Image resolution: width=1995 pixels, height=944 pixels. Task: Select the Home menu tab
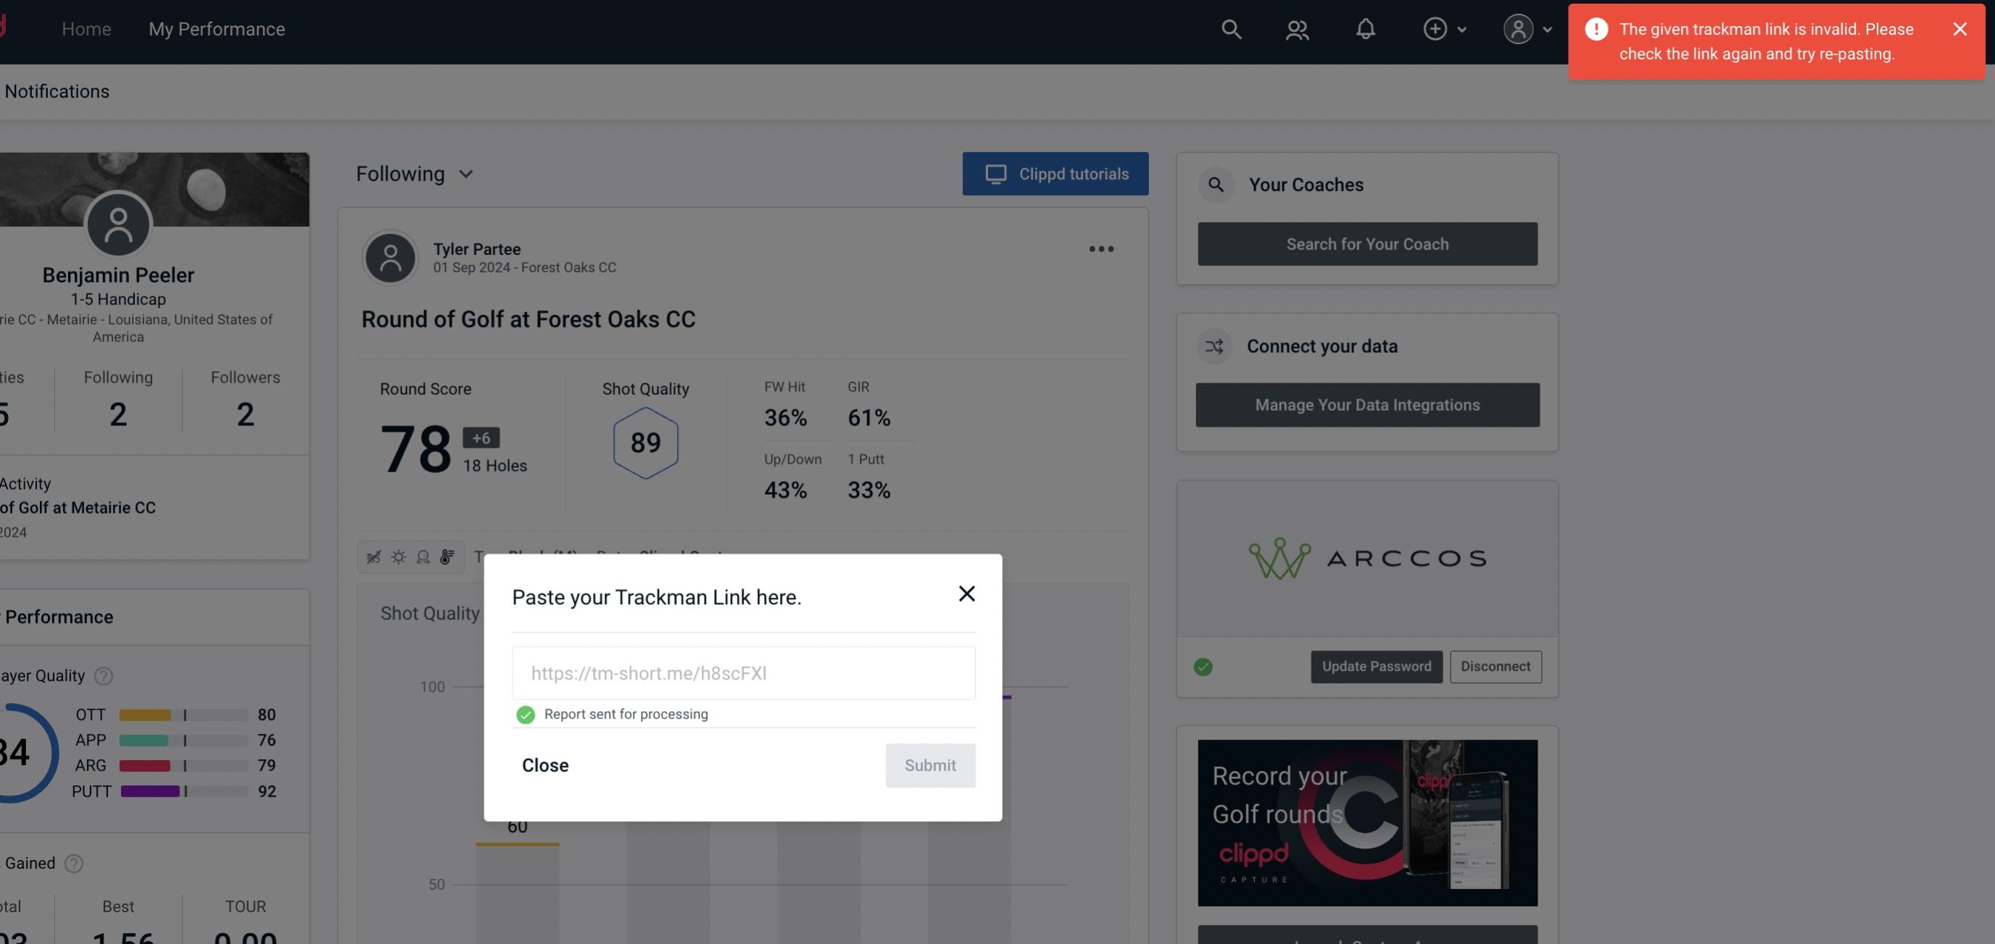pyautogui.click(x=86, y=28)
